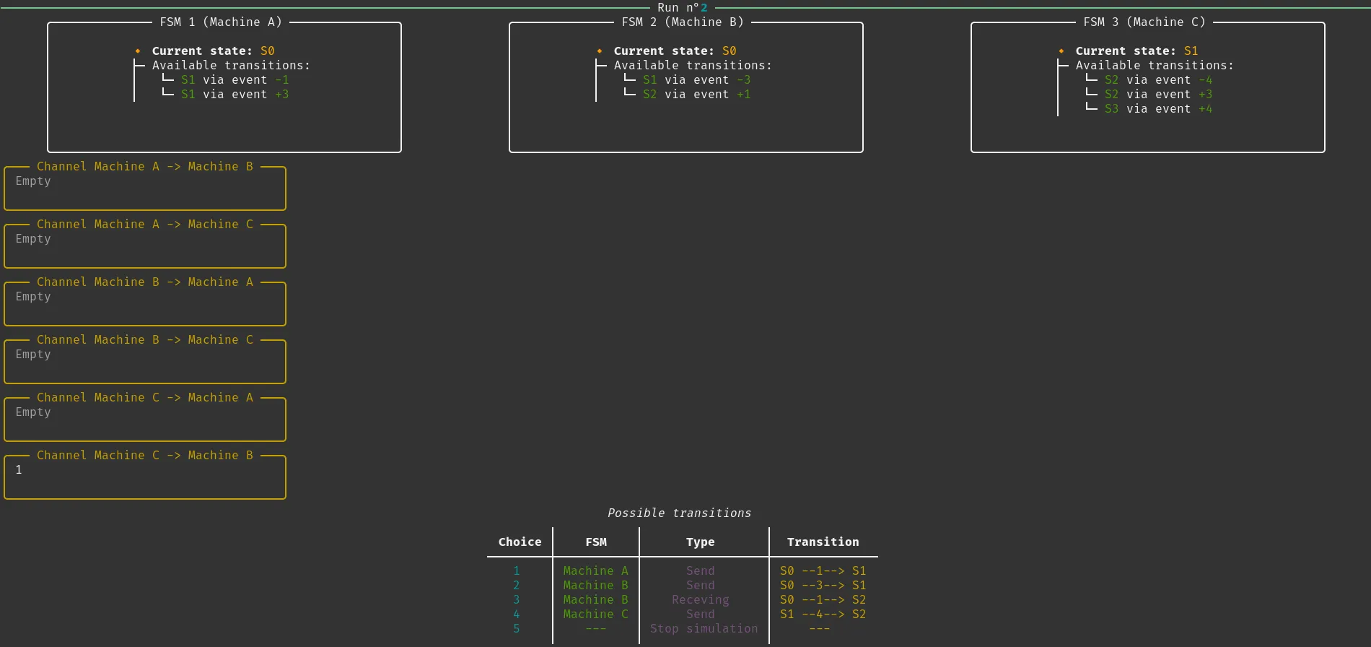Select Machine A's "S1 via event -1" transition
Image resolution: width=1371 pixels, height=647 pixels.
[235, 80]
